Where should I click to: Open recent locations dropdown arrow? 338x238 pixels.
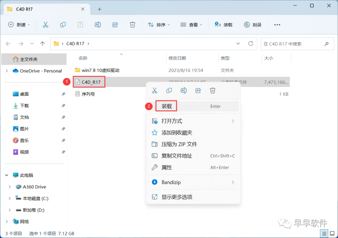(x=32, y=44)
